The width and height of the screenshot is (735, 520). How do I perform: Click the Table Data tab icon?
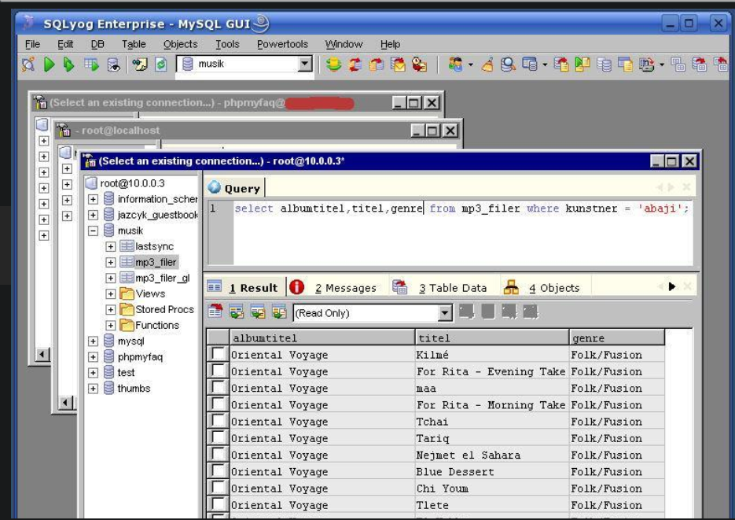click(399, 286)
